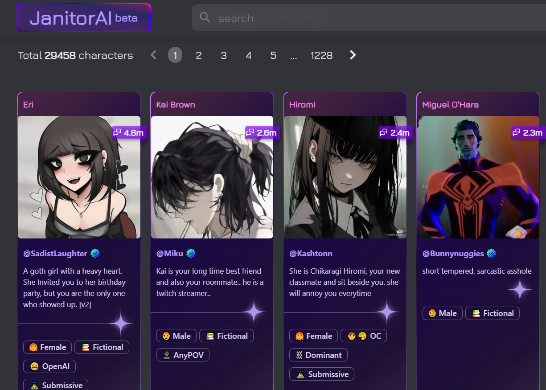Select OpenAI tag on Eri card
Viewport: 546px width, 390px height.
pos(49,366)
